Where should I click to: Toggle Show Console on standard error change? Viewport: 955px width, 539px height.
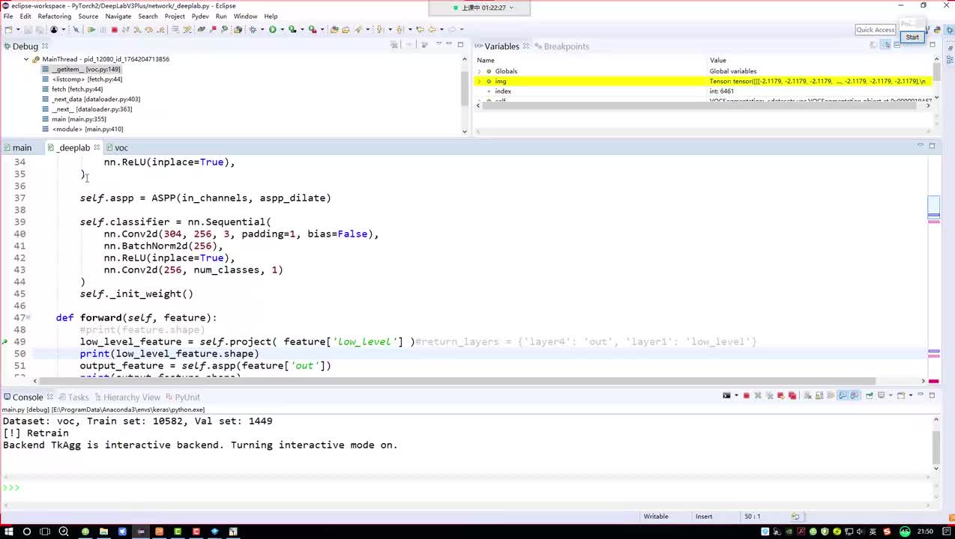pyautogui.click(x=855, y=395)
